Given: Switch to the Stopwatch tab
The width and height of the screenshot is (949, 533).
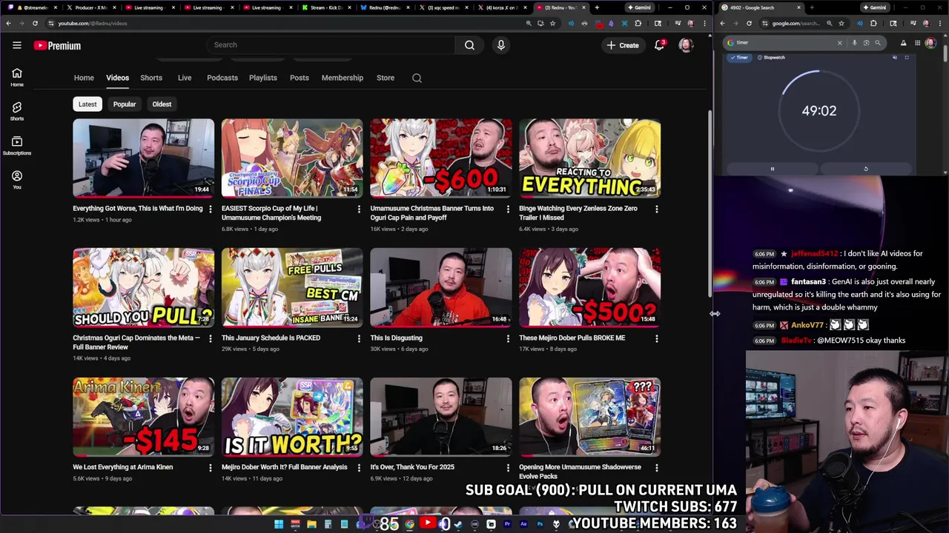Looking at the screenshot, I should (x=771, y=57).
